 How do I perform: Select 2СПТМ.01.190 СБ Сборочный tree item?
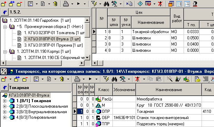[54, 58]
